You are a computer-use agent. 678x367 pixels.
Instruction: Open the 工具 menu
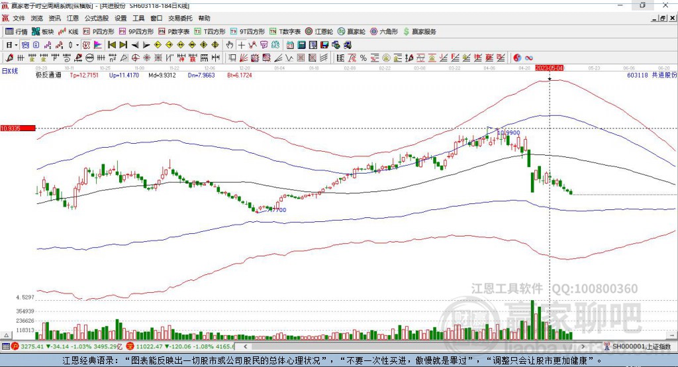tap(138, 18)
